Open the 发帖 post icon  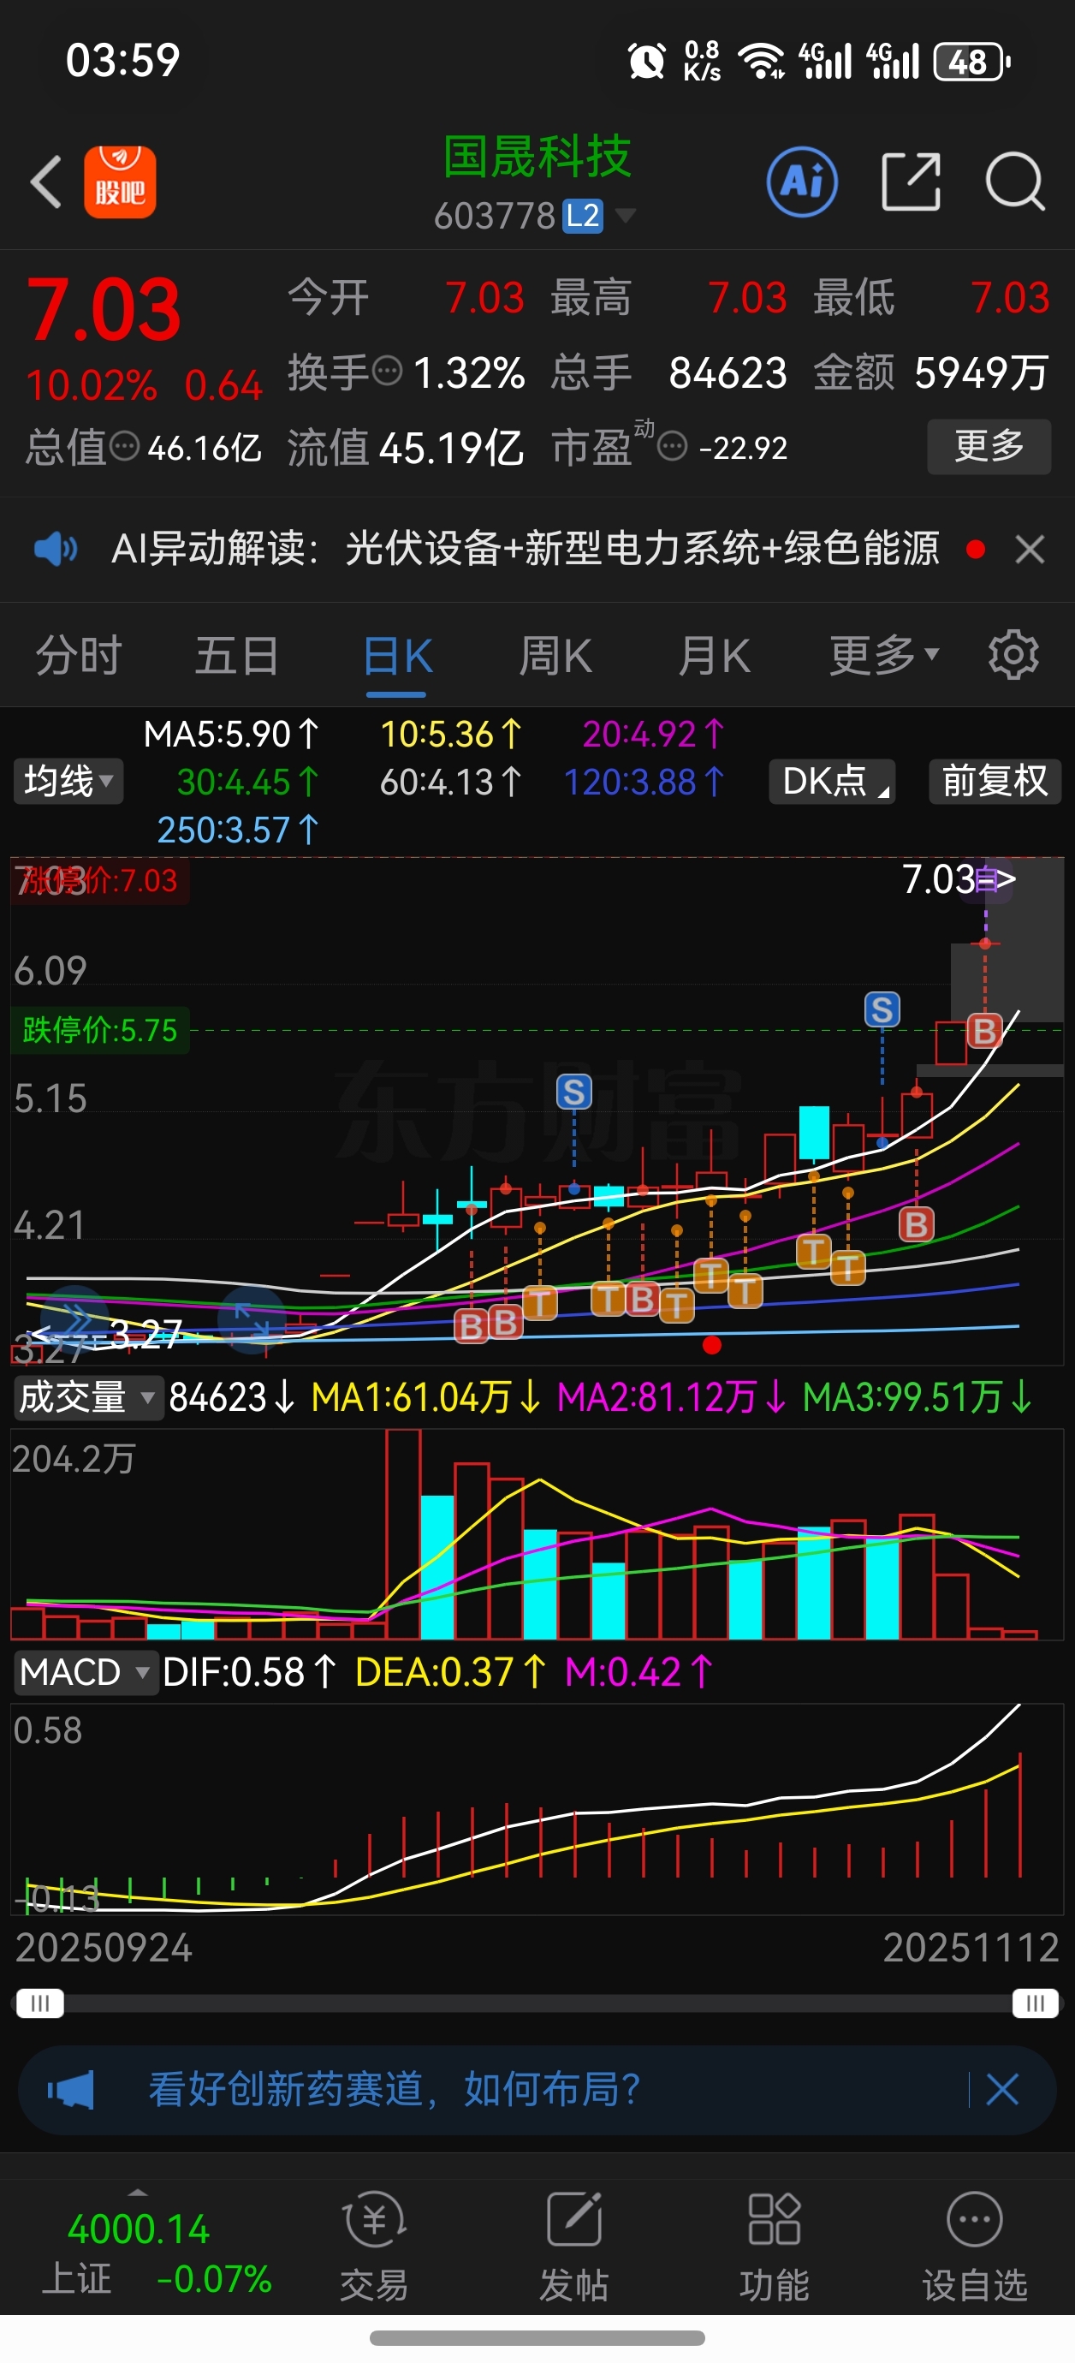coord(574,2220)
